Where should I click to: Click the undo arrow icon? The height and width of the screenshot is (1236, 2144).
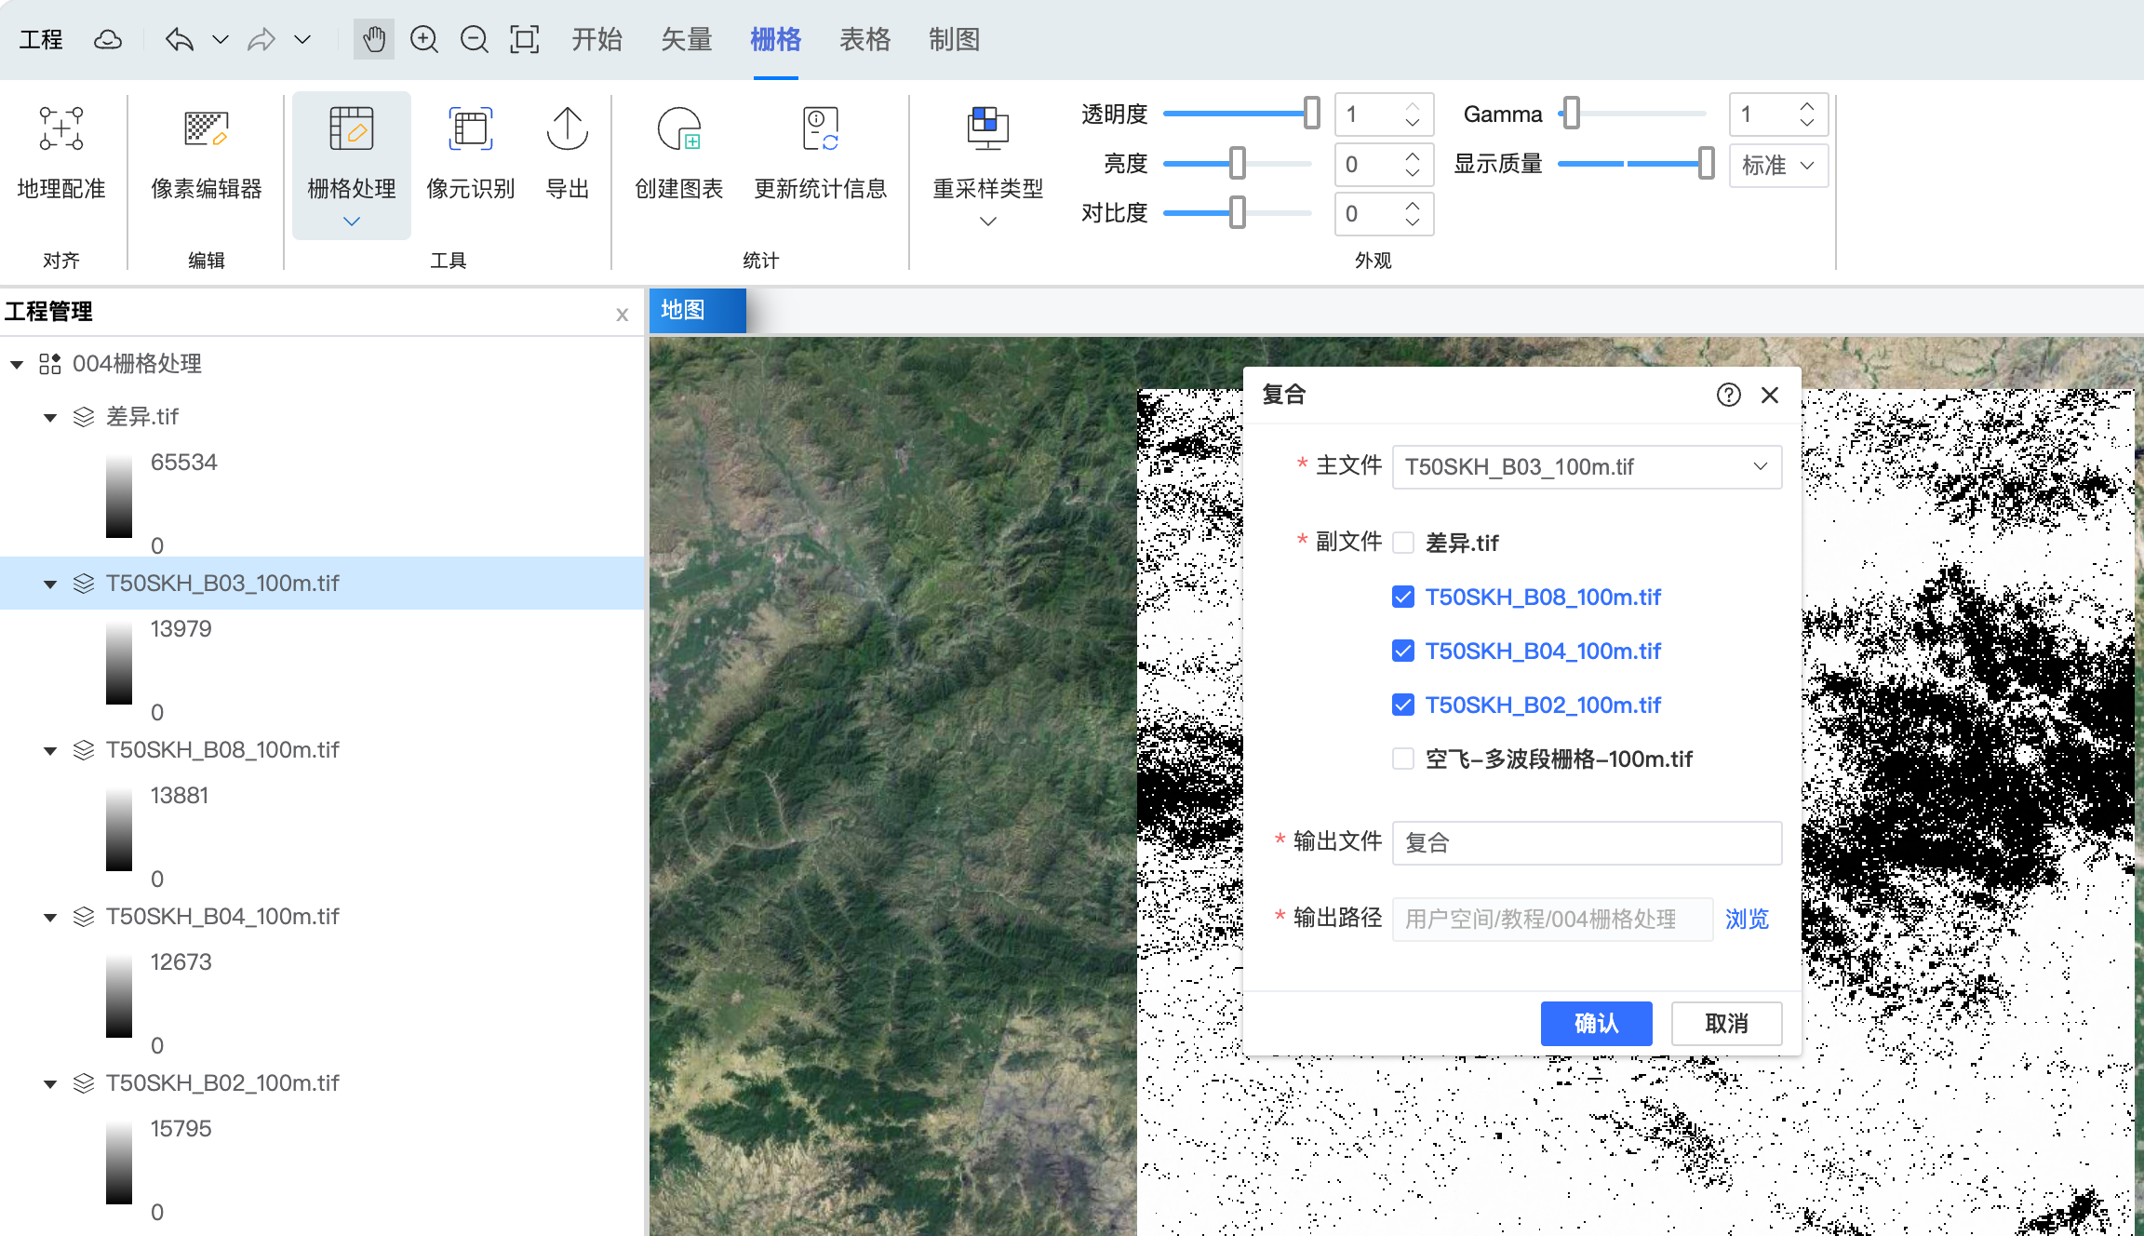point(179,39)
